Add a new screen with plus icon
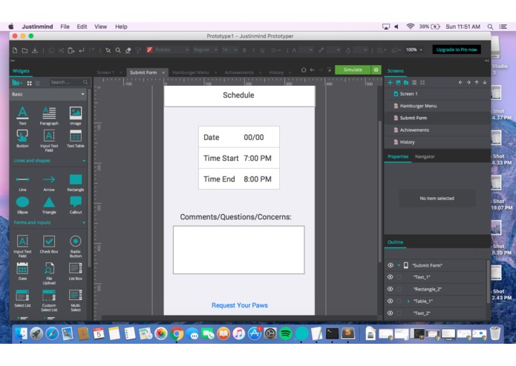Image resolution: width=516 pixels, height=366 pixels. pyautogui.click(x=391, y=82)
